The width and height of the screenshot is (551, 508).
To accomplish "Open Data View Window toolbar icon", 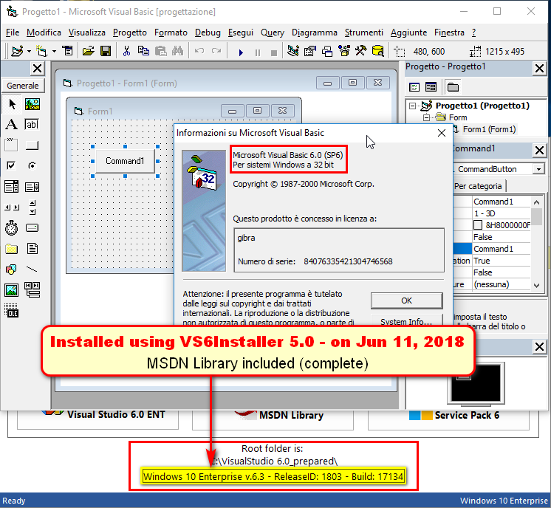I will [378, 51].
